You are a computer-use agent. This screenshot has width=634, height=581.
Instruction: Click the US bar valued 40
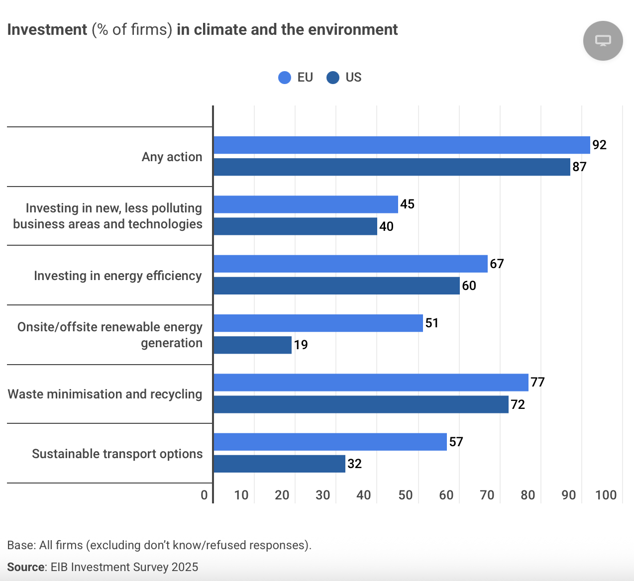click(295, 226)
